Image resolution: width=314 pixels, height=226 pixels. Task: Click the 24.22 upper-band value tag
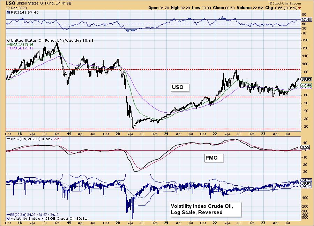306,180
